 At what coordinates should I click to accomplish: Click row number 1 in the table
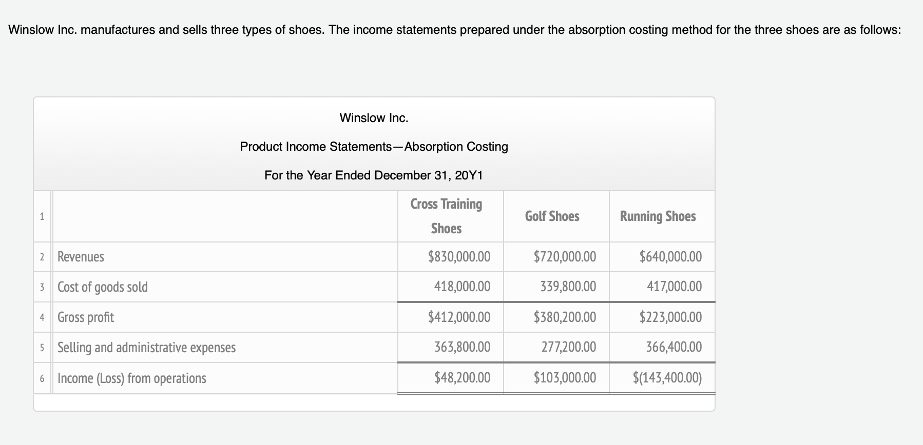(42, 216)
